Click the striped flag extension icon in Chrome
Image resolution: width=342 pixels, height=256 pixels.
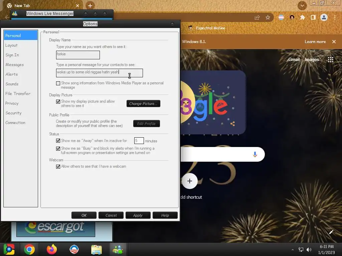point(281,17)
